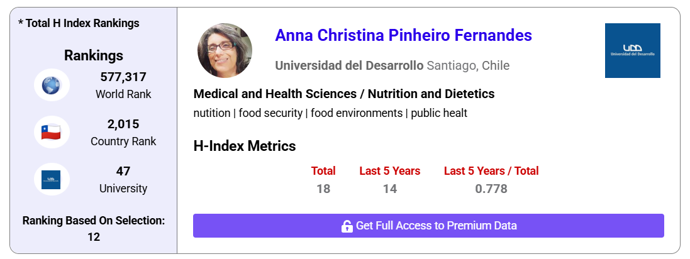Click the lock icon on the premium button
Viewport: 690px width, 259px height.
(347, 226)
